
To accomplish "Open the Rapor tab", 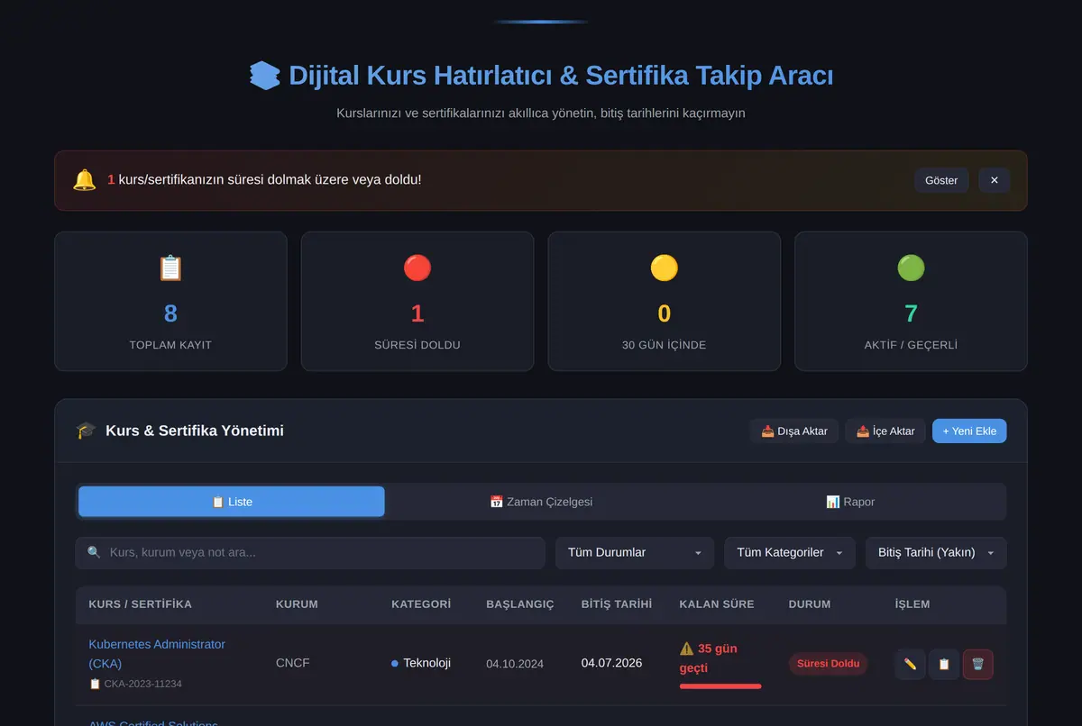I will pyautogui.click(x=850, y=502).
